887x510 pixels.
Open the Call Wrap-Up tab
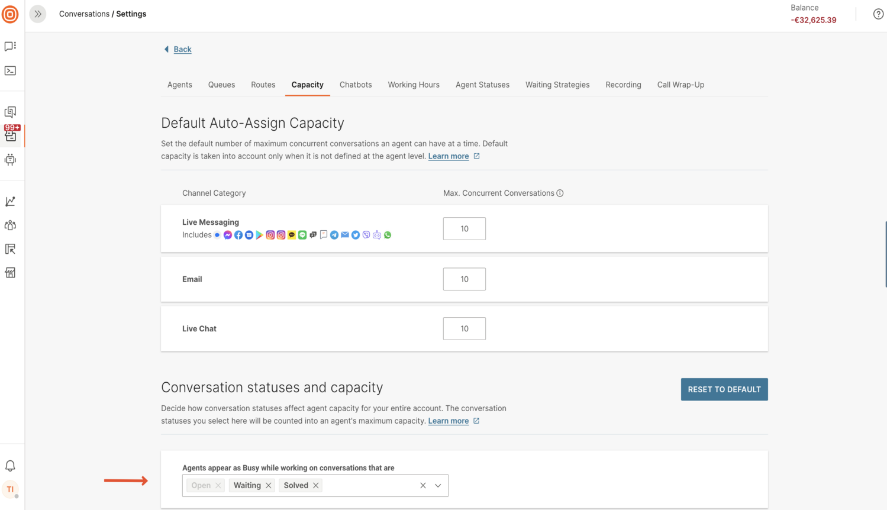coord(680,85)
